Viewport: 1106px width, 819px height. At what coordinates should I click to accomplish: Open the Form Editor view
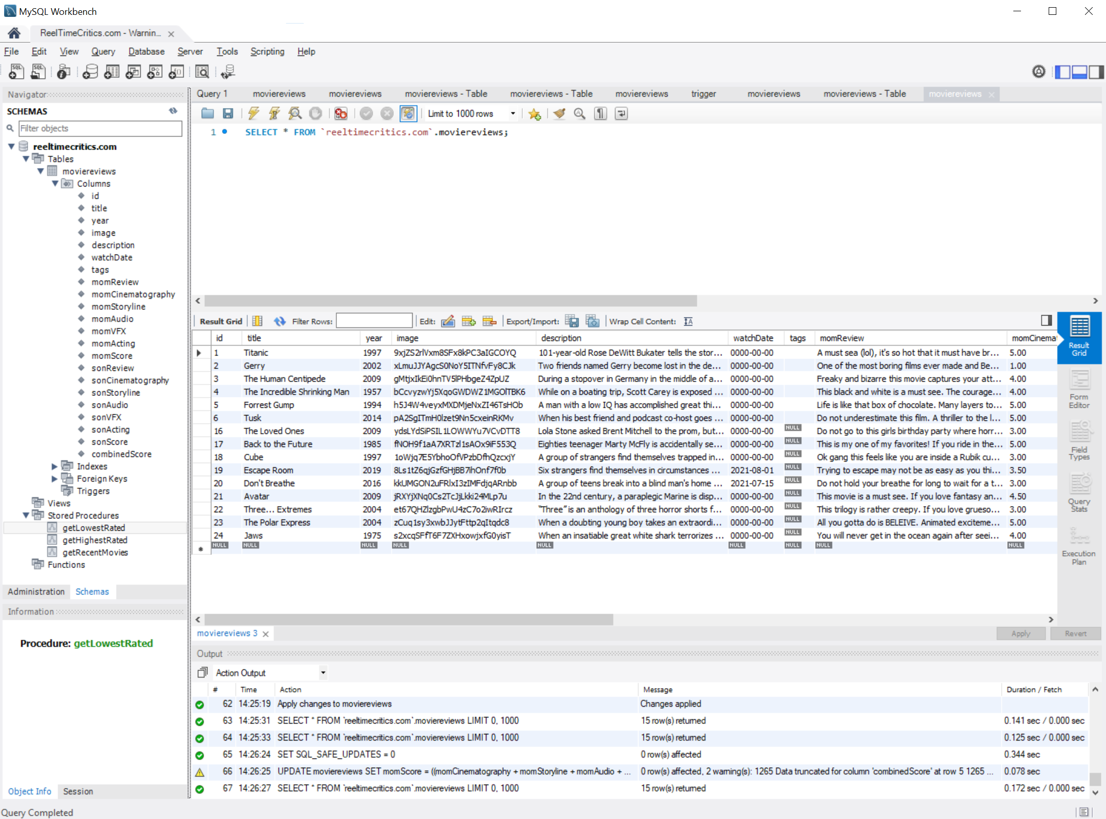(1079, 389)
